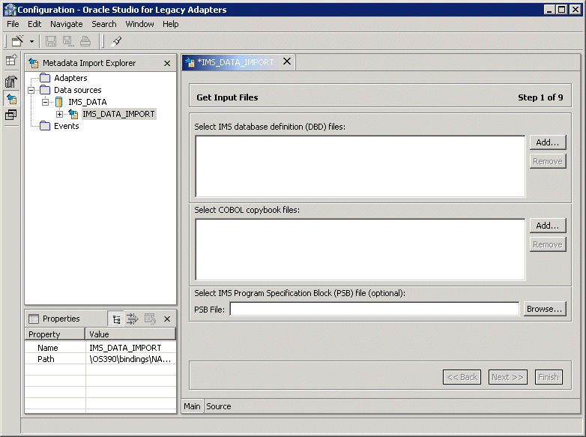Viewport: 586px width, 437px height.
Task: Click the Value column header
Action: [x=130, y=334]
